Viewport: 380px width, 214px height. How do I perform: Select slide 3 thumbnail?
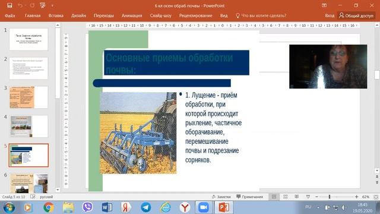(x=28, y=97)
